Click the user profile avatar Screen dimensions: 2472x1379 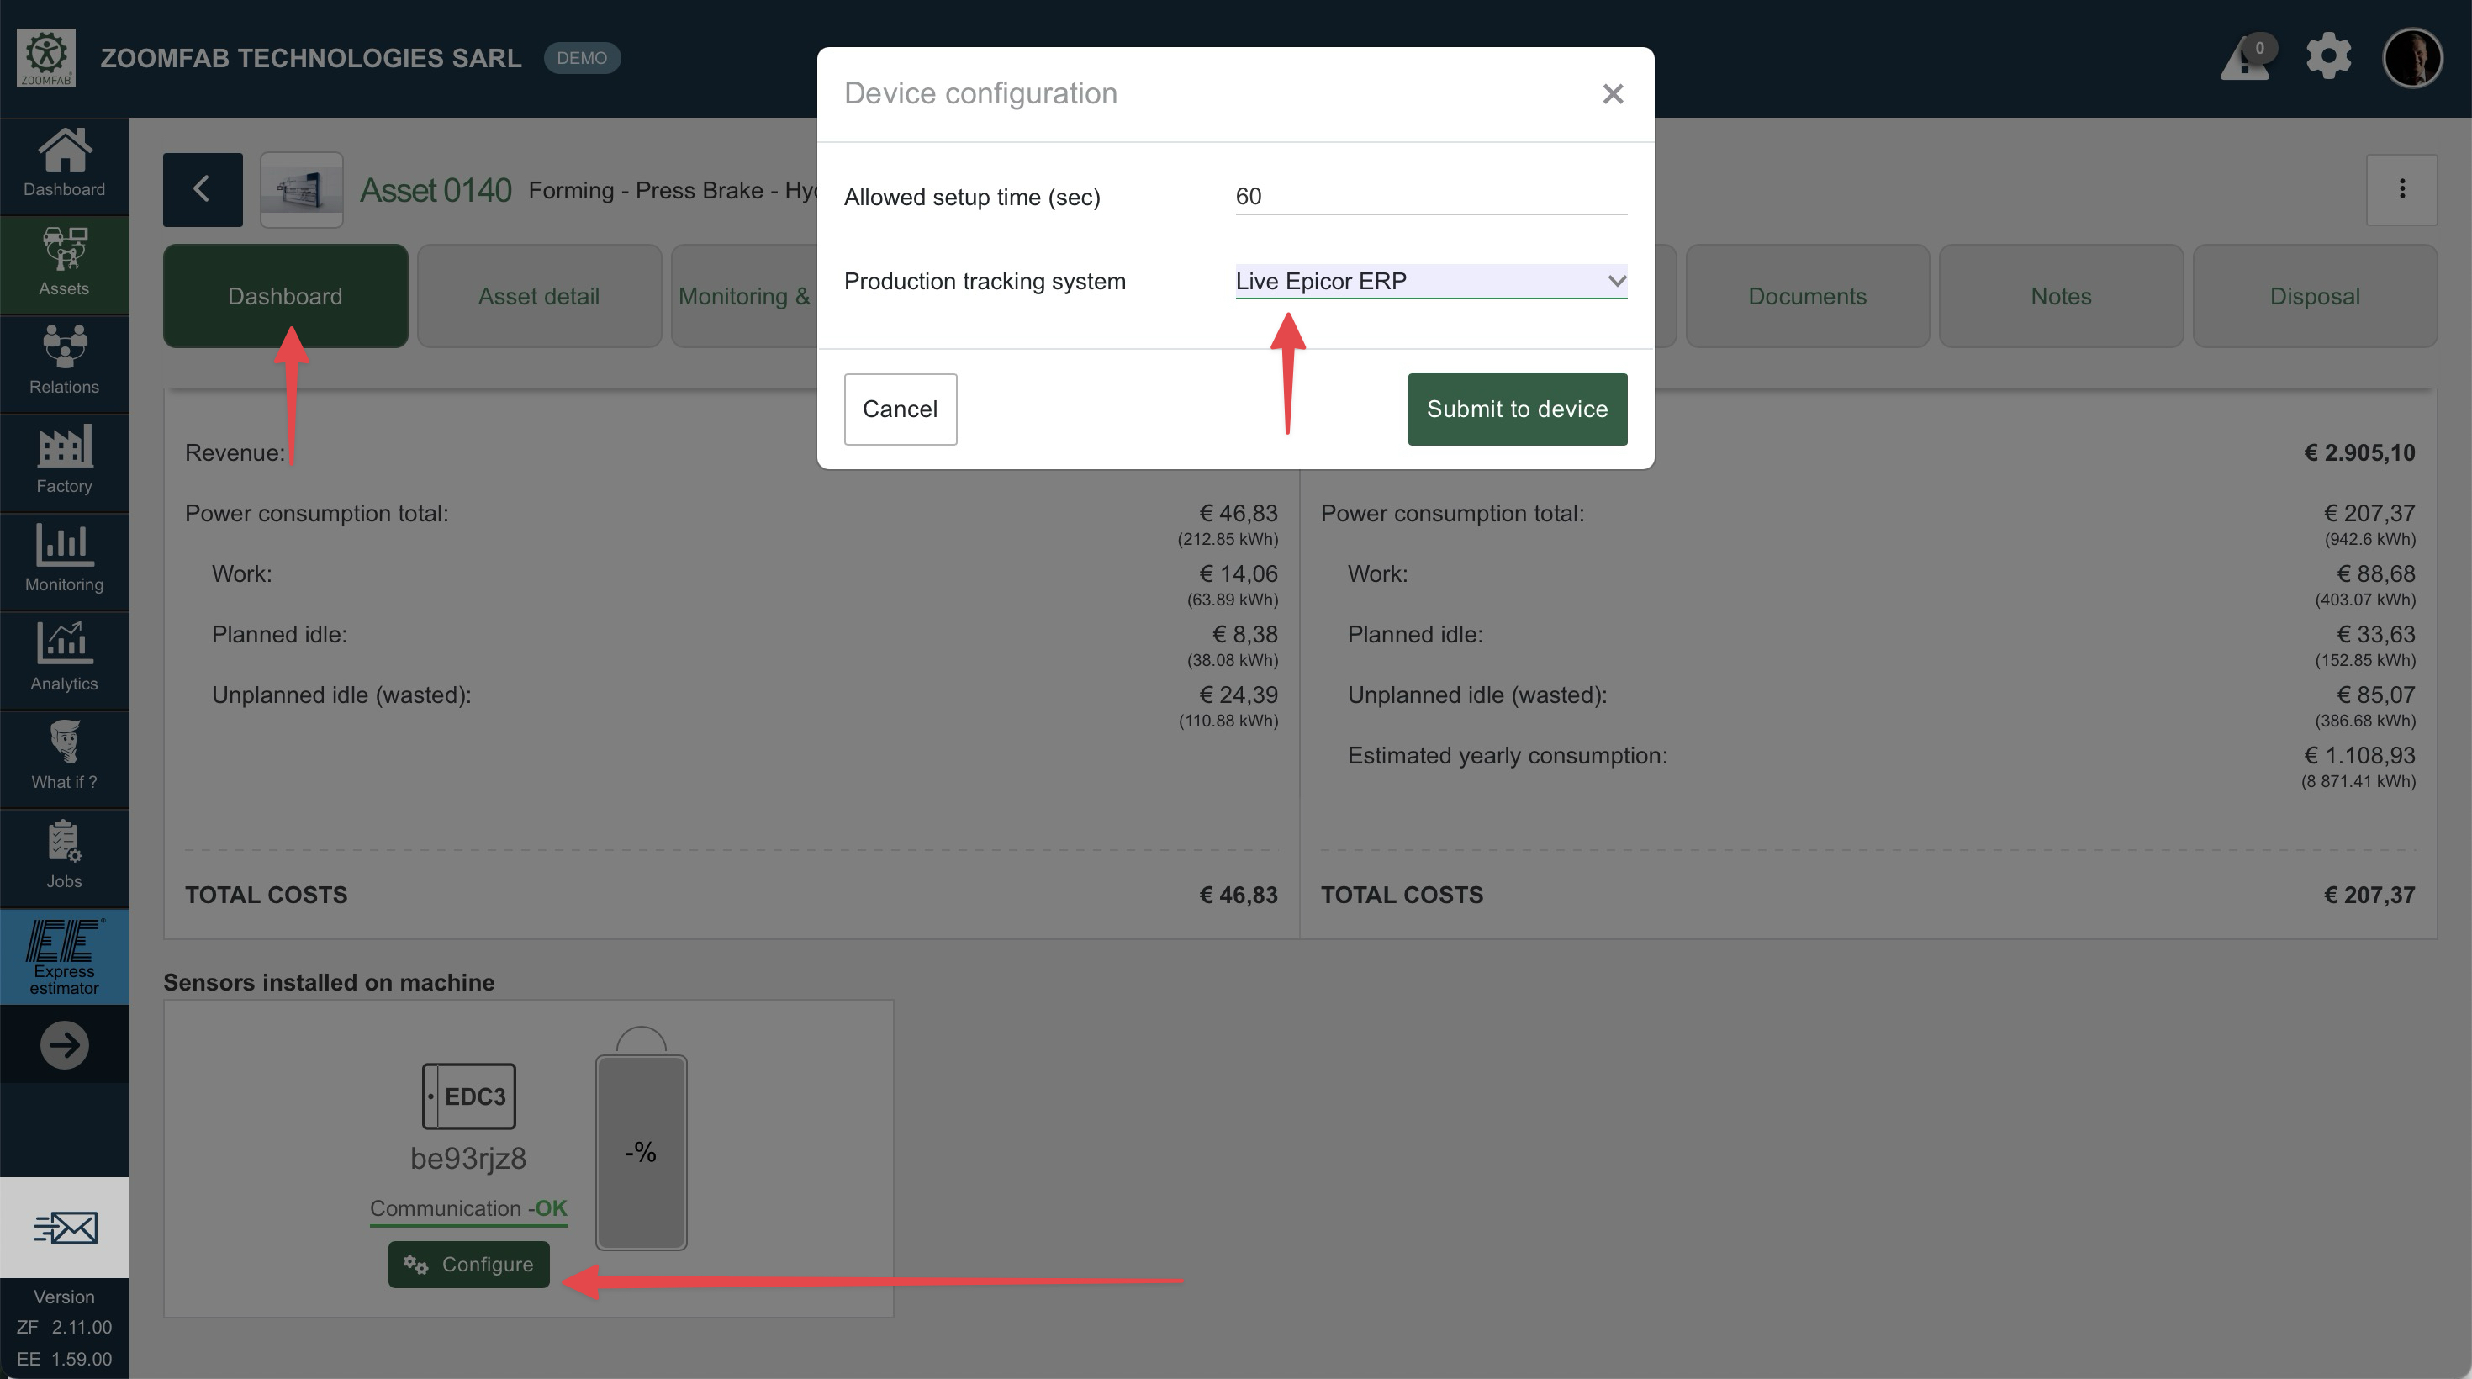pyautogui.click(x=2411, y=59)
